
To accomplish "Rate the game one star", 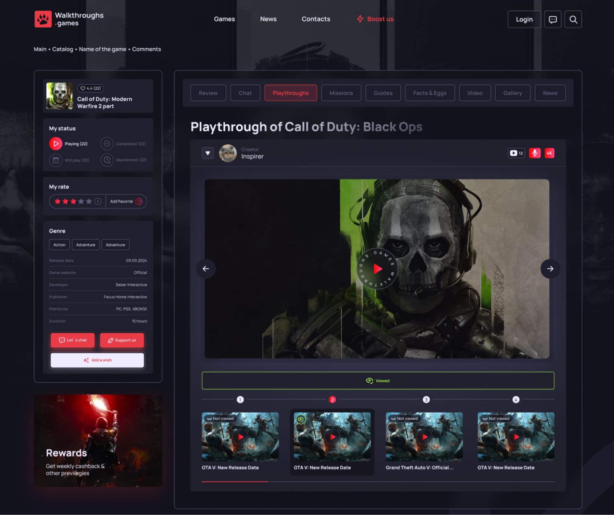I will coord(57,201).
